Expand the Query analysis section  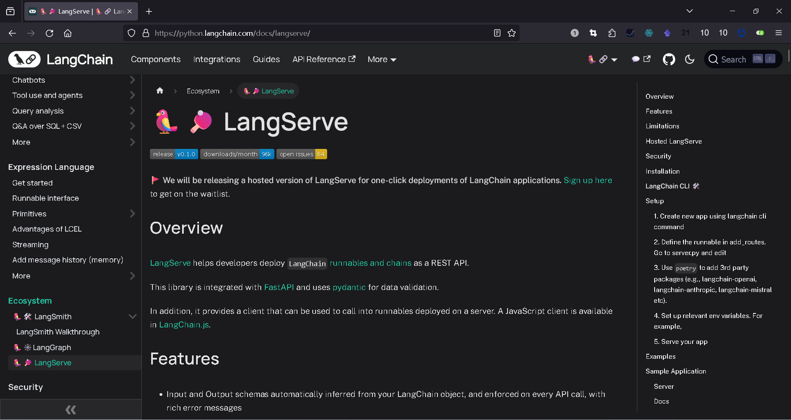tap(132, 111)
